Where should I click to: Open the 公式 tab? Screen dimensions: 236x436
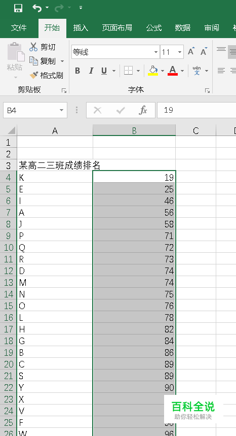(154, 28)
